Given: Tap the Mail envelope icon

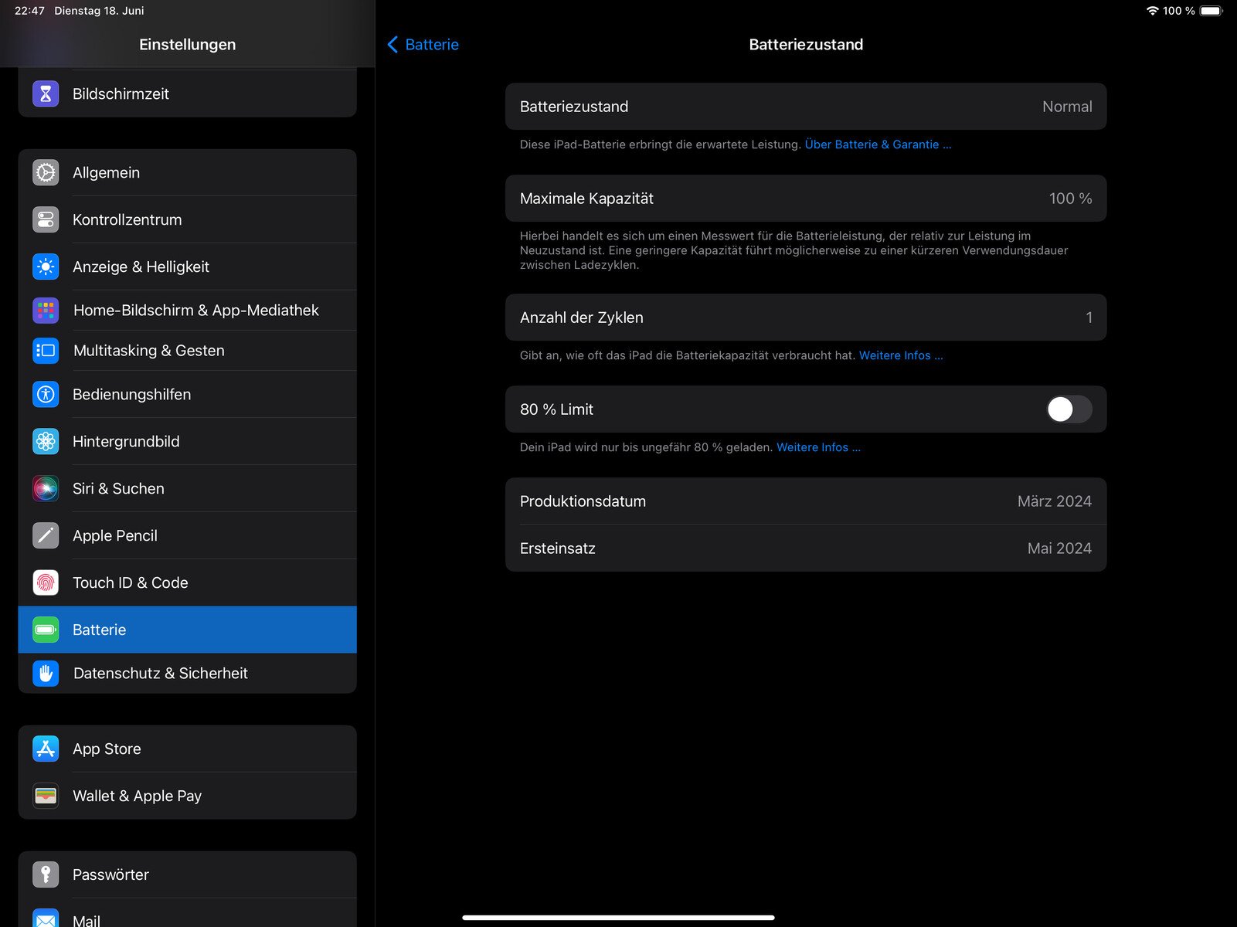Looking at the screenshot, I should (46, 918).
